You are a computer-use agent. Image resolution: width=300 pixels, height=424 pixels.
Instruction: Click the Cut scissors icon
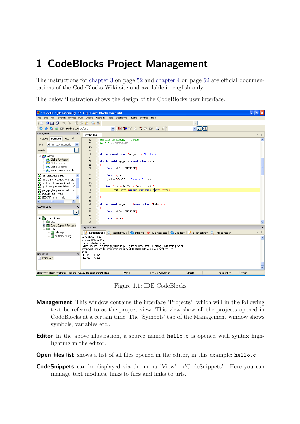(76, 123)
